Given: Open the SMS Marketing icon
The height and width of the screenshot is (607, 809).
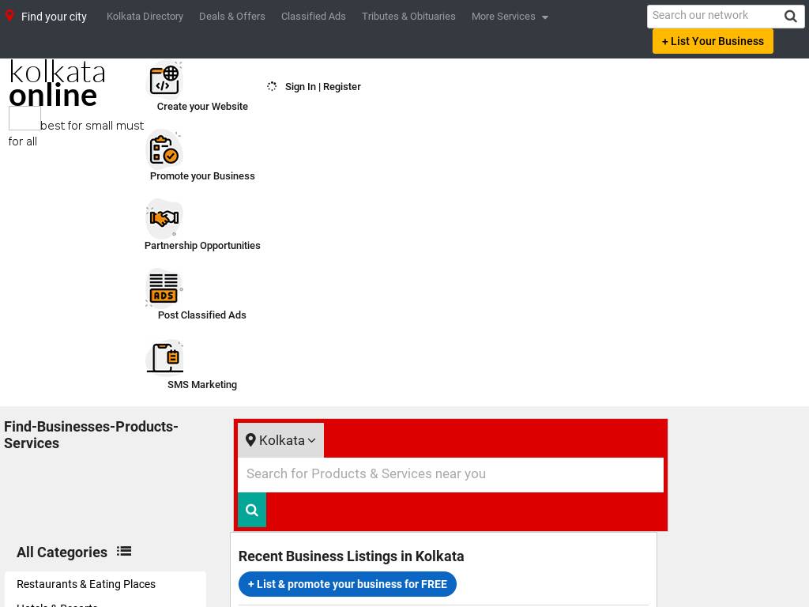Looking at the screenshot, I should pos(164,357).
